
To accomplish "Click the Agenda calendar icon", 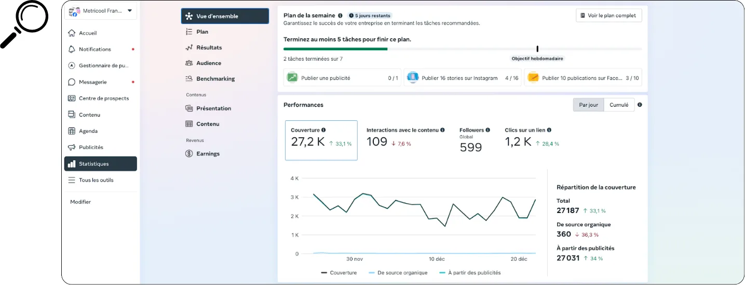I will (72, 131).
